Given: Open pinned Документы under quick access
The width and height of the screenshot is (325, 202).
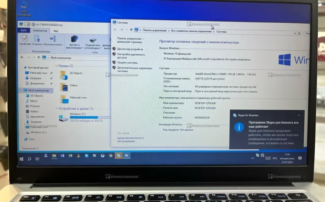Looking at the screenshot, I should pyautogui.click(x=37, y=83).
